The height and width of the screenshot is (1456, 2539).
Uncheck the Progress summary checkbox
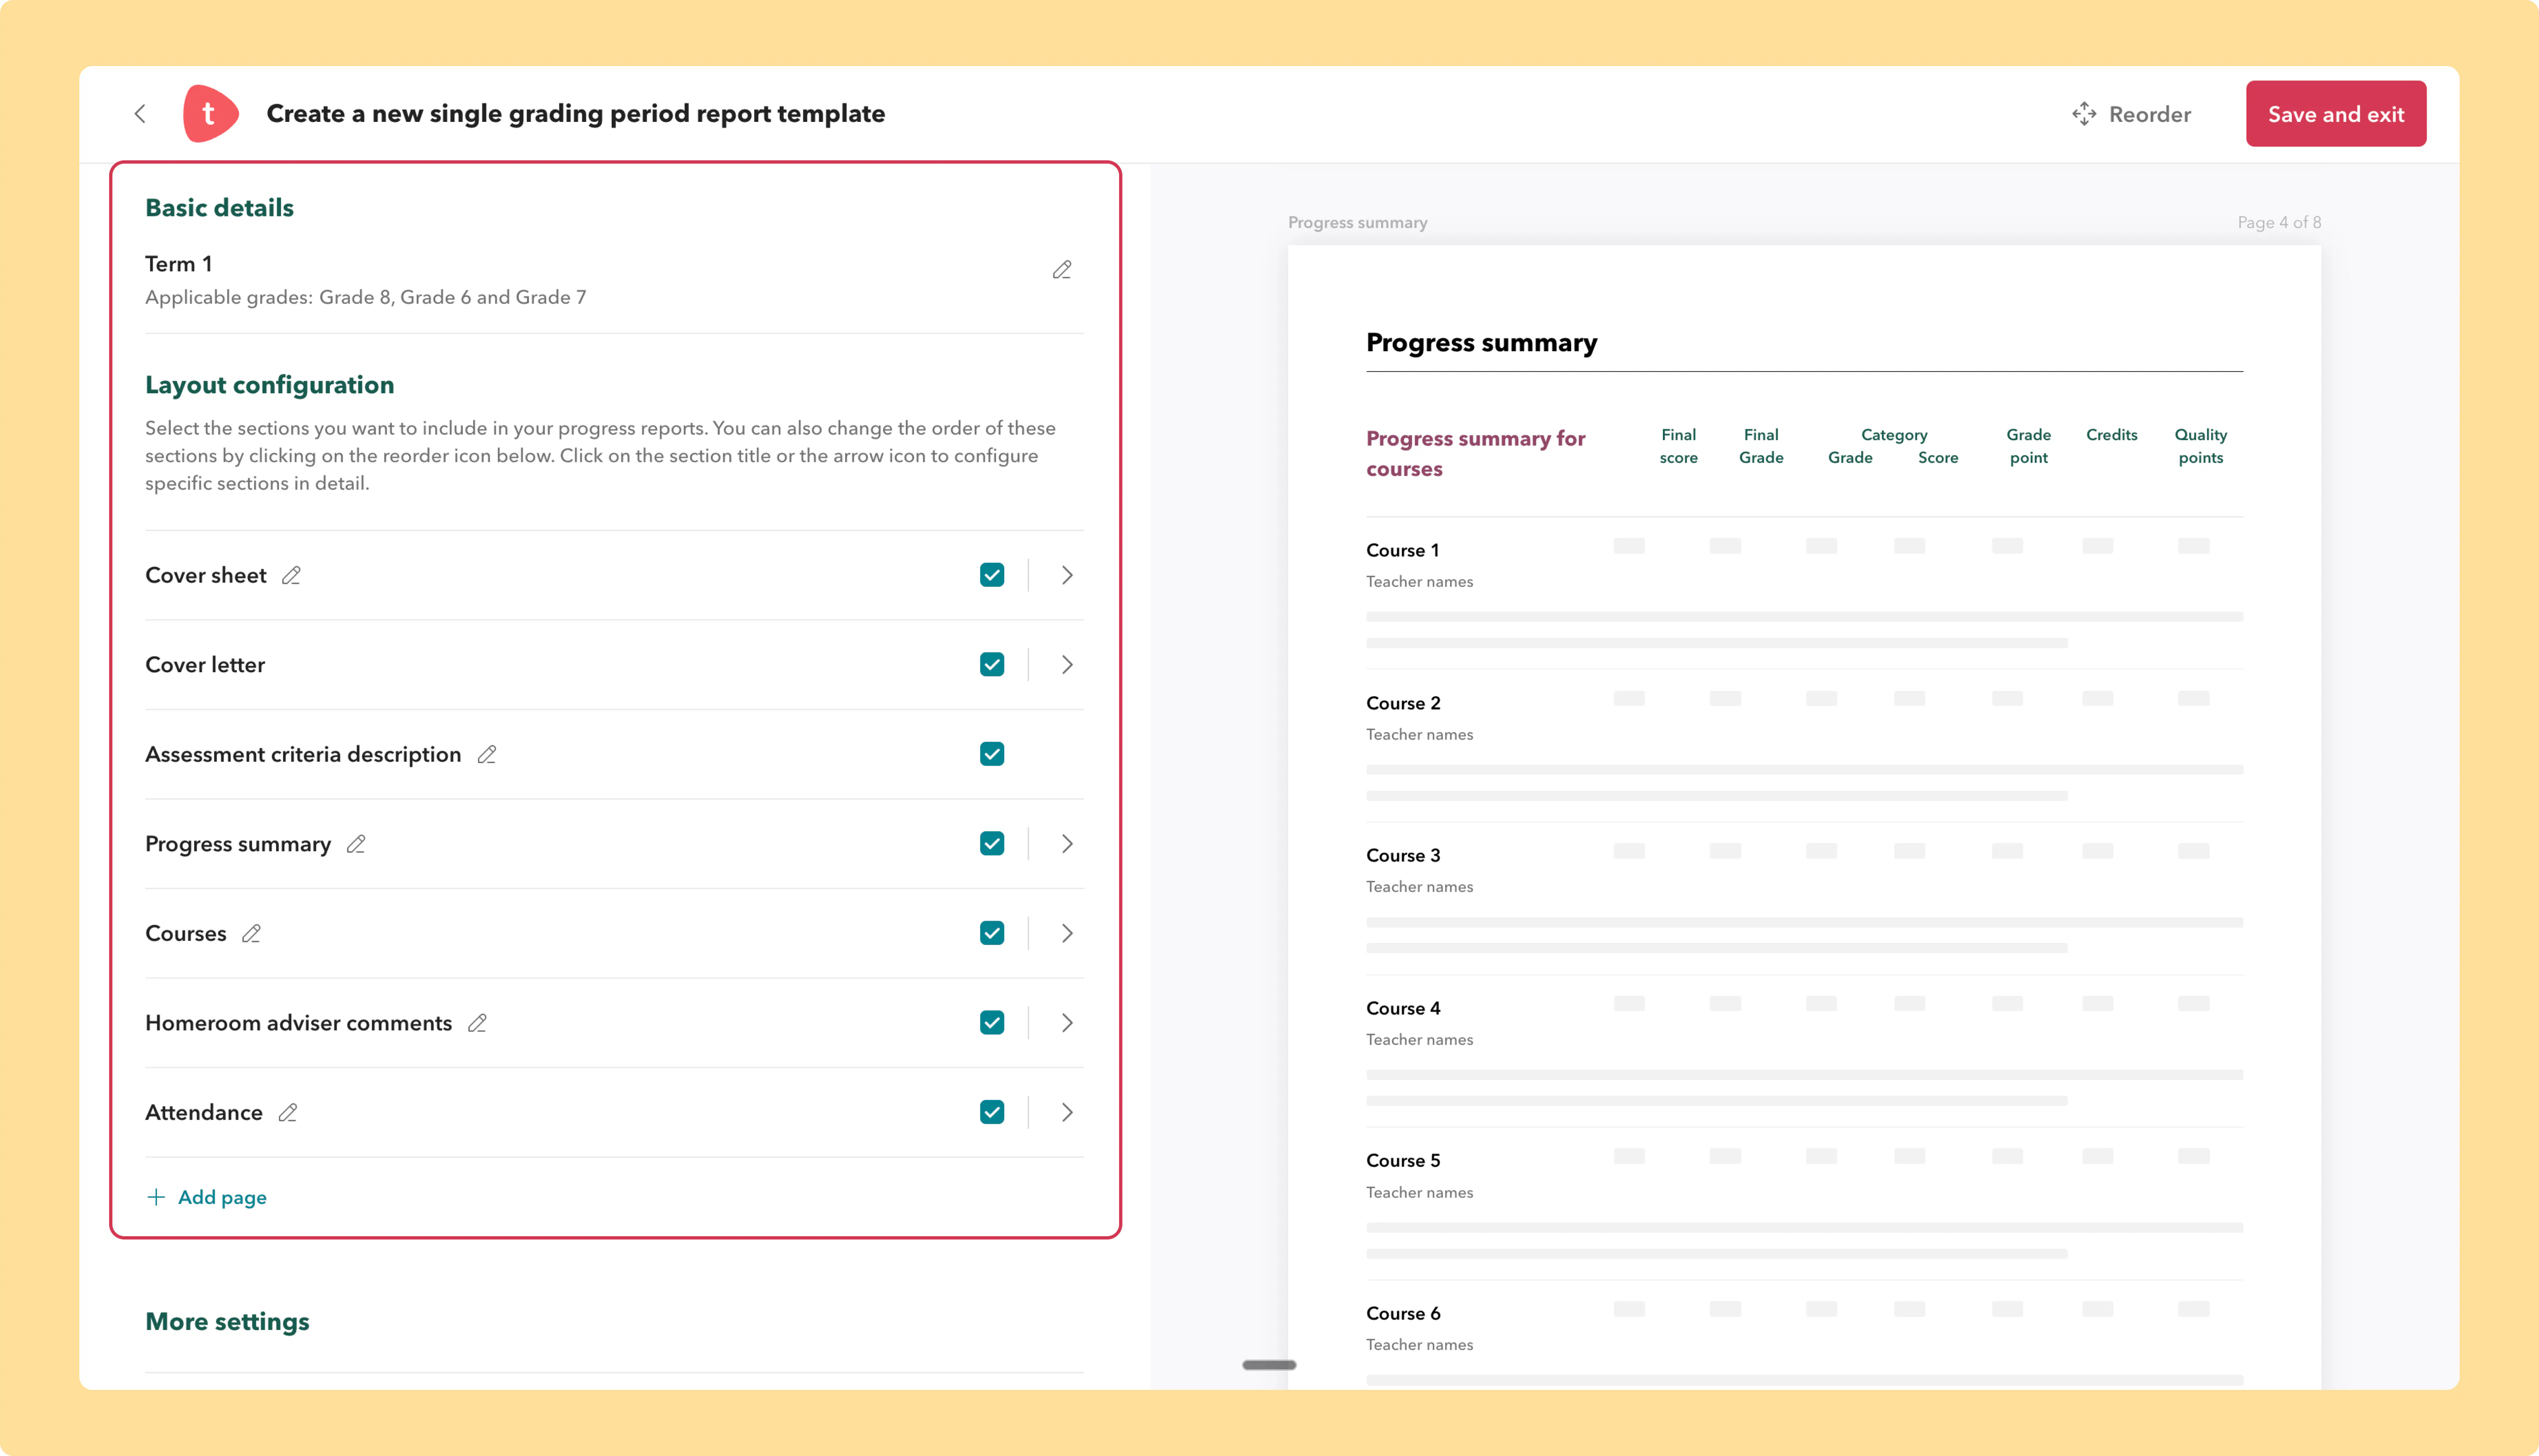992,844
